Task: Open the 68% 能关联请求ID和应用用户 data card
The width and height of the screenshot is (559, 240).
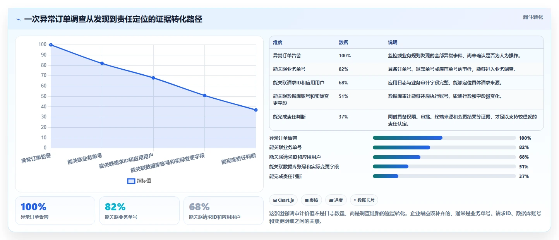Action: pyautogui.click(x=223, y=211)
